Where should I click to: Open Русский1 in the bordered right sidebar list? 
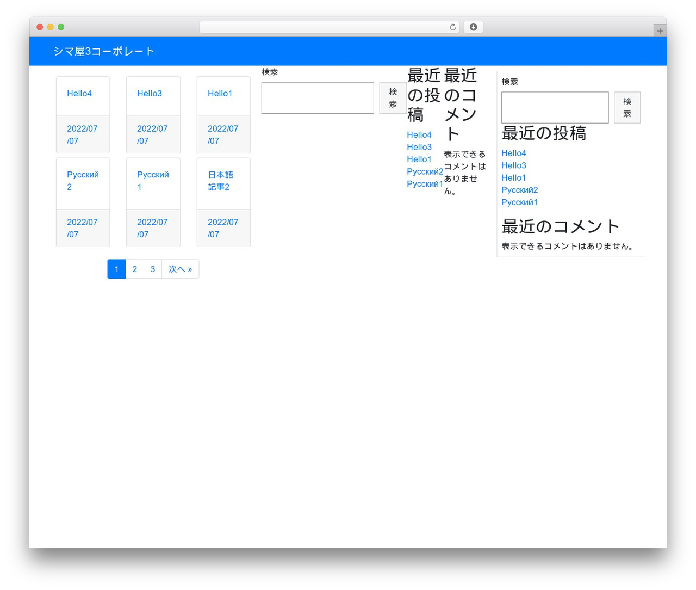520,202
